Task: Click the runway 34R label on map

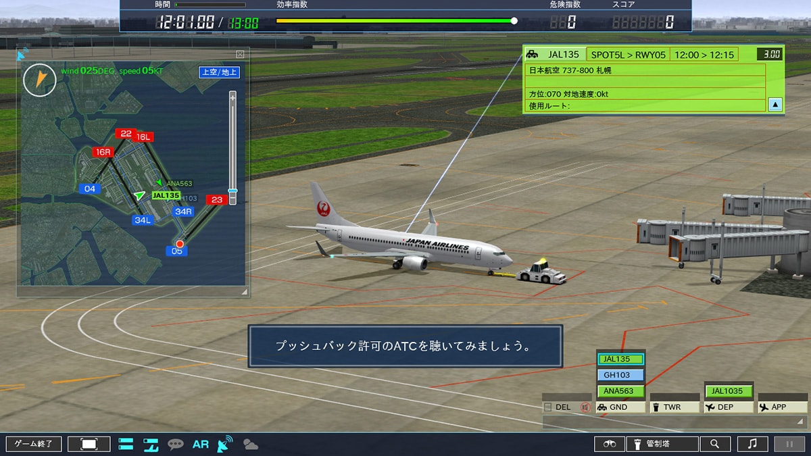Action: point(183,211)
